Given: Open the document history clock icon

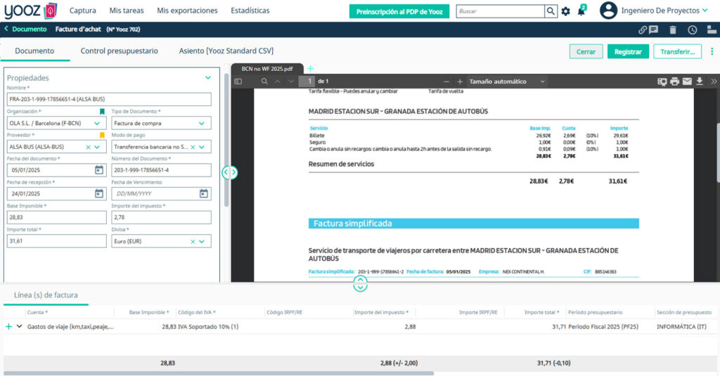Looking at the screenshot, I should point(693,30).
